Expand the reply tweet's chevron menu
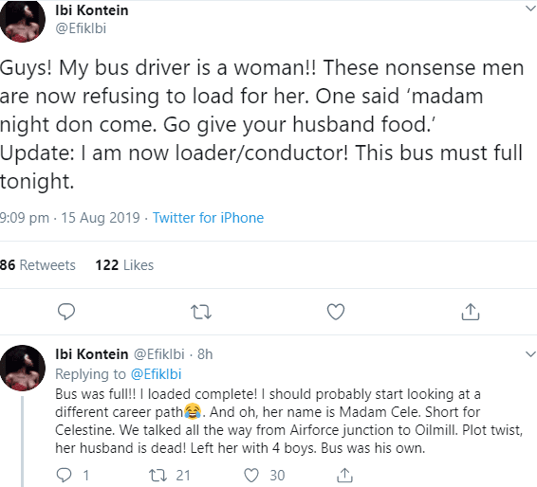The height and width of the screenshot is (487, 537). click(531, 354)
